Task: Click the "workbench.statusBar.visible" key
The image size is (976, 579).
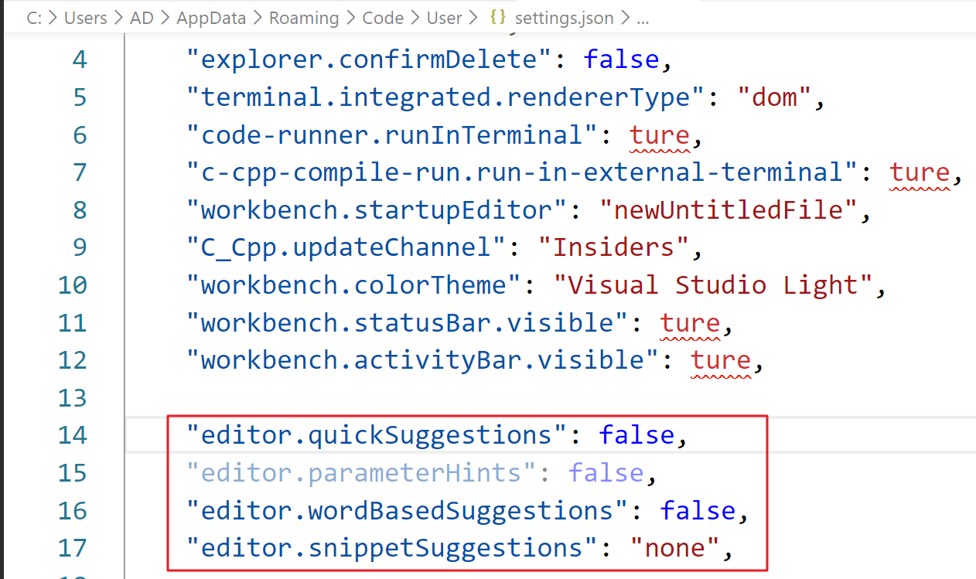Action: click(x=408, y=323)
